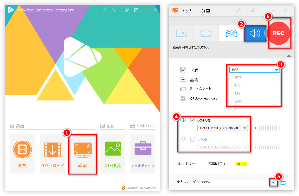Open the 形式 format dropdown
This screenshot has height=196, width=299.
(276, 70)
